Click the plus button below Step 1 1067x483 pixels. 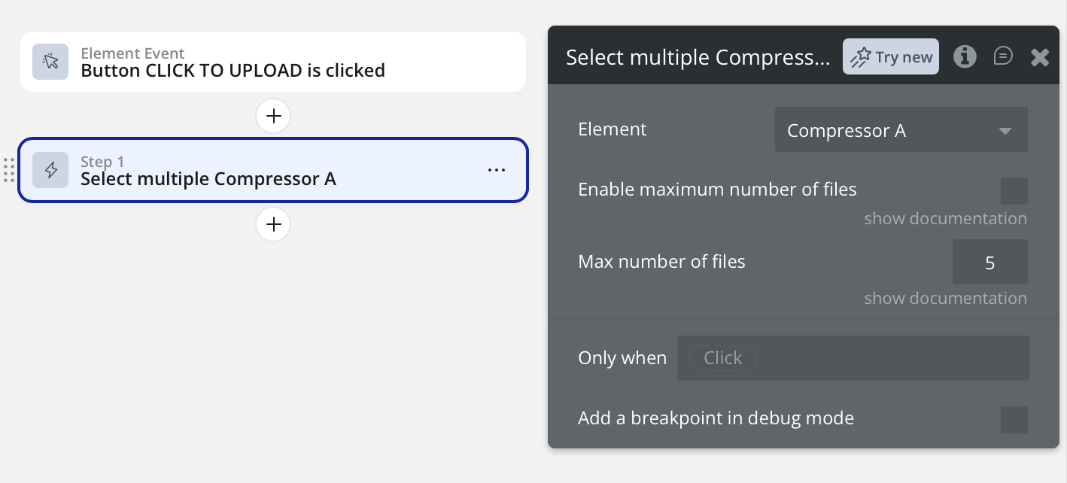coord(273,224)
